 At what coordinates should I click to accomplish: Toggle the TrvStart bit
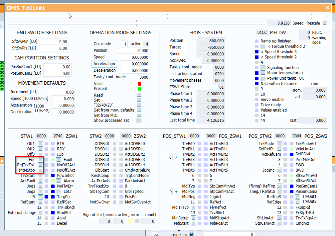tap(40, 176)
